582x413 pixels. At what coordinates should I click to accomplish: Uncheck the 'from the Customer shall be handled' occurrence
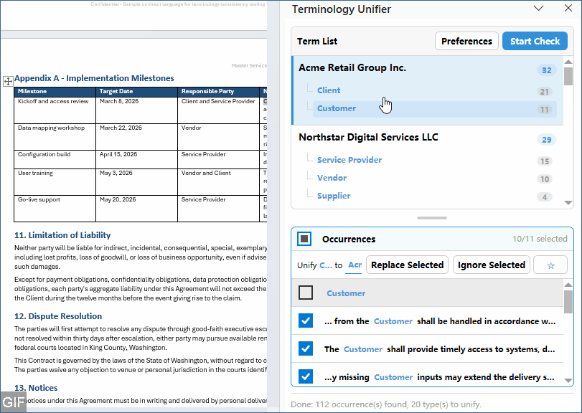[306, 321]
